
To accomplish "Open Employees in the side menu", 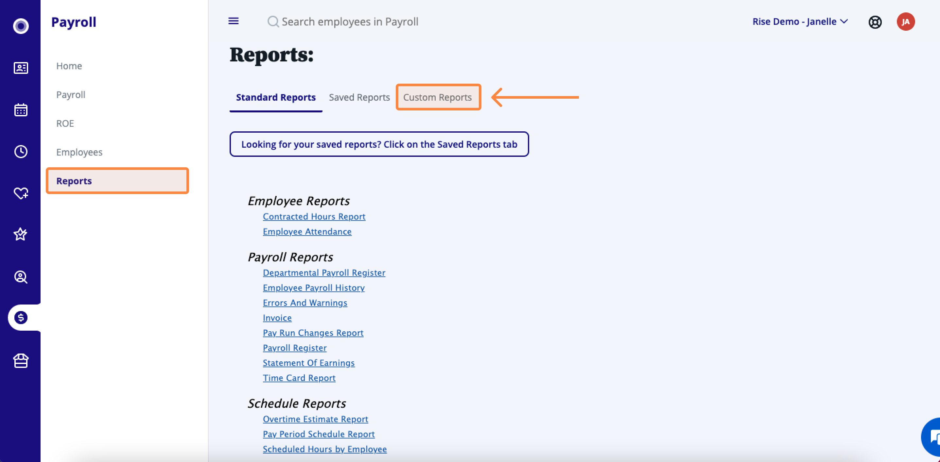I will coord(79,152).
